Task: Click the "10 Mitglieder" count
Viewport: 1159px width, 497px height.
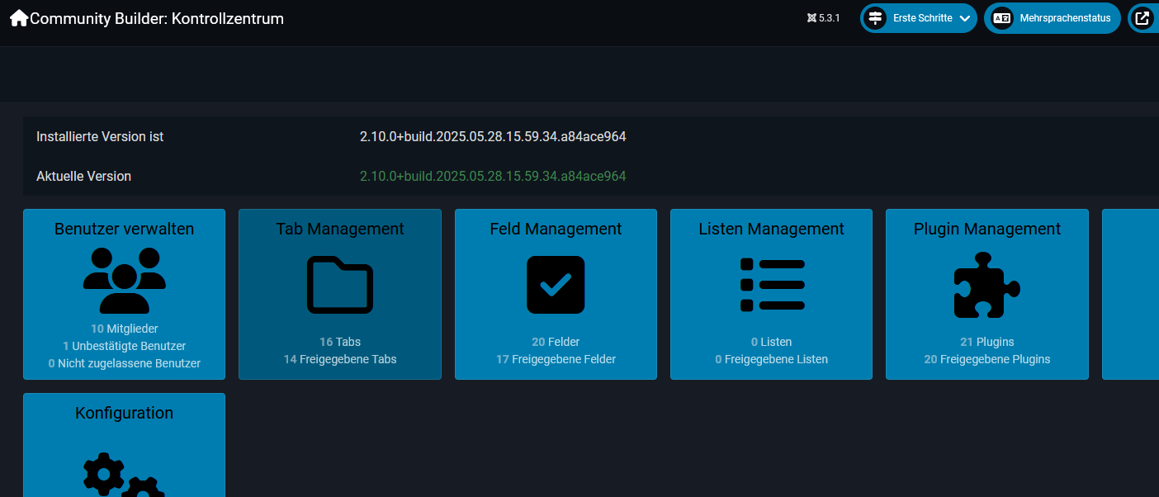Action: click(x=125, y=329)
